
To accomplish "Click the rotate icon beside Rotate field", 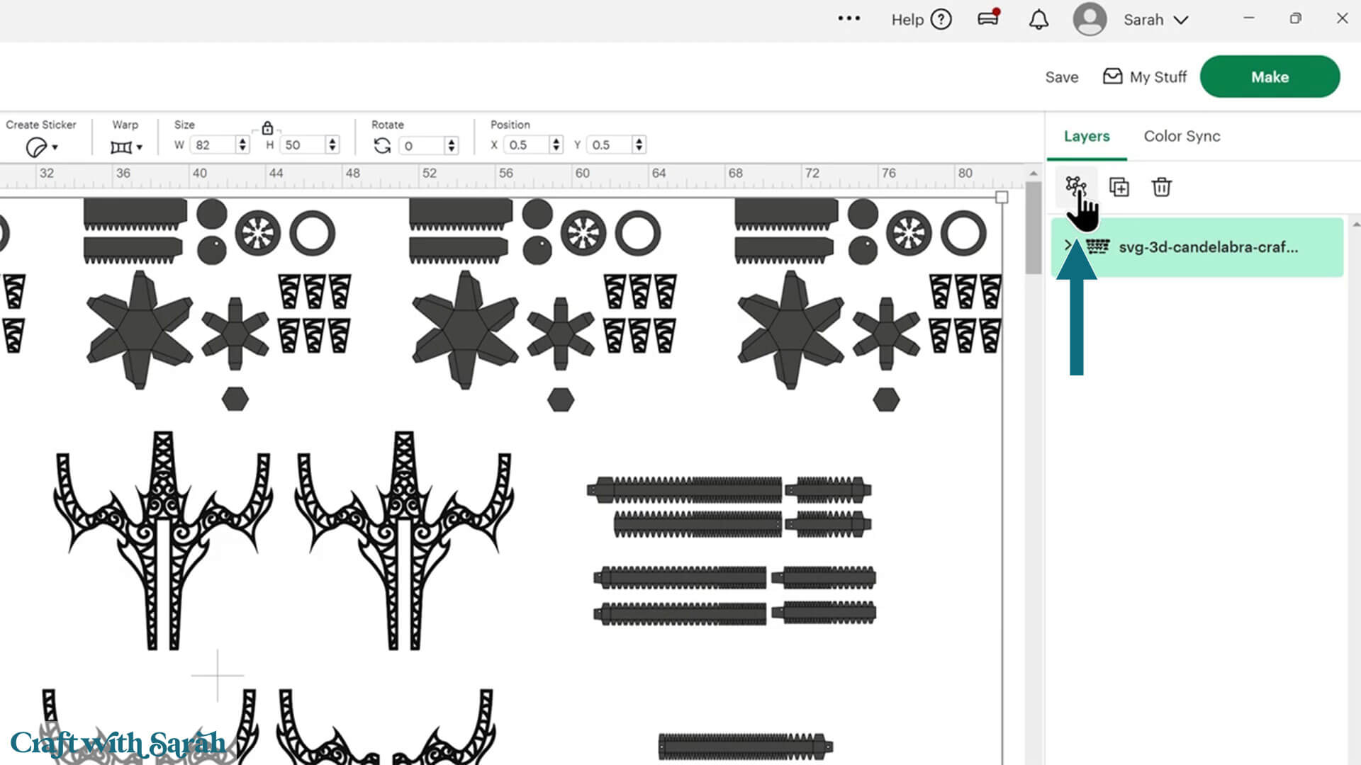I will click(382, 145).
